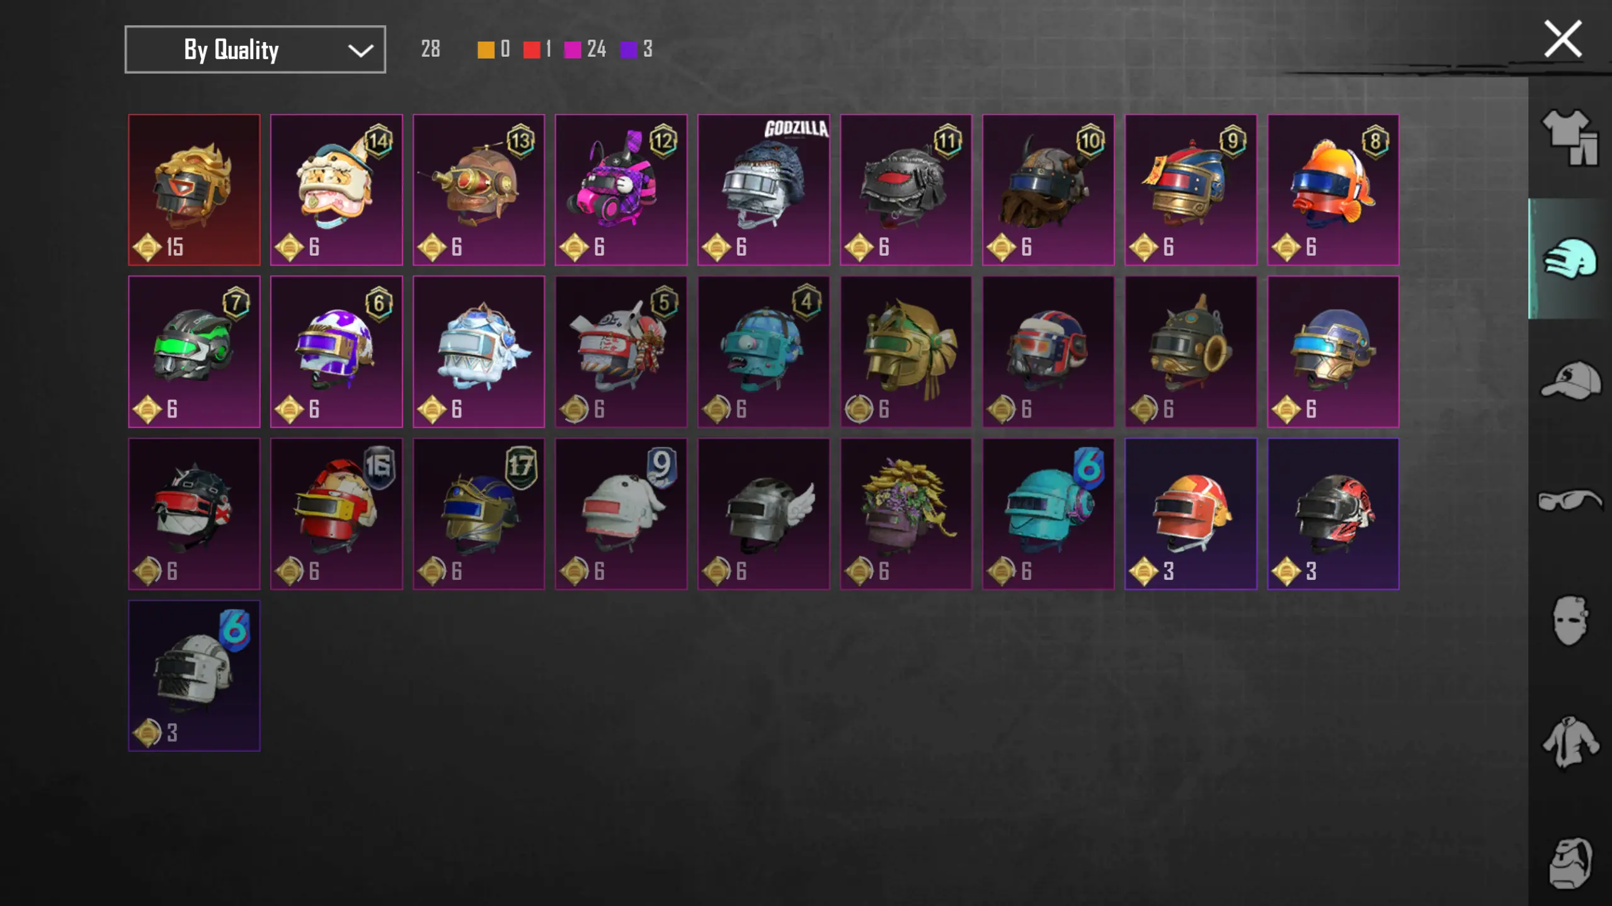Open the sunglasses category icon

tap(1570, 500)
